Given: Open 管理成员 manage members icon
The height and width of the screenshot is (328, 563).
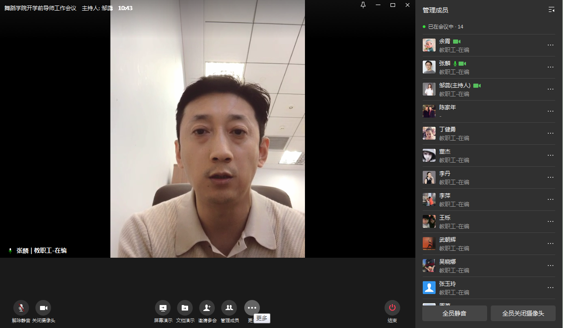Looking at the screenshot, I should pyautogui.click(x=229, y=308).
